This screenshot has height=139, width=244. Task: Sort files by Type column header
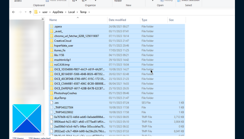pos(144,20)
